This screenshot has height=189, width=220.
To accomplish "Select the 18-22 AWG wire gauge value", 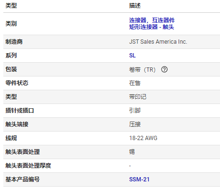I will coord(143,138).
